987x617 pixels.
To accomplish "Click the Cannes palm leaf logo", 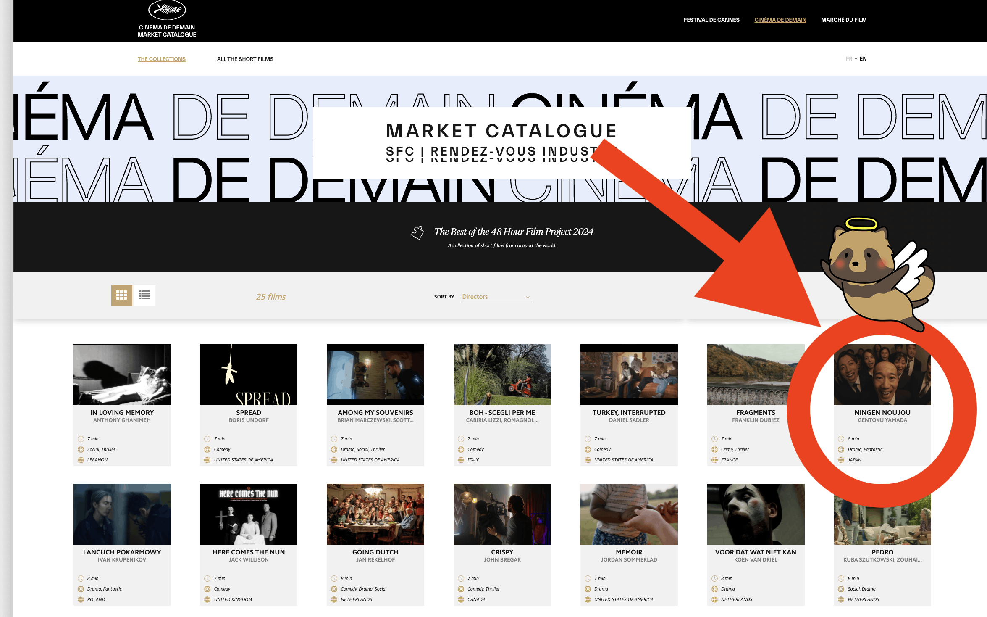I will click(x=167, y=10).
